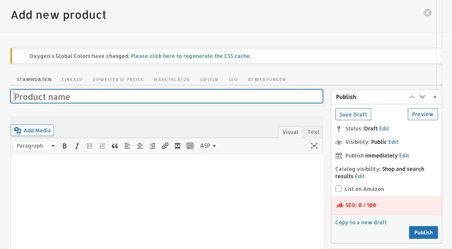452x249 pixels.
Task: Open the Paragraph format dropdown
Action: point(35,146)
